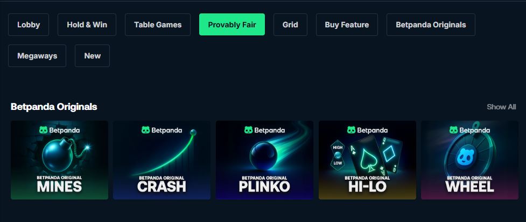Launch the Plinko game tile
526x222 pixels.
(264, 160)
